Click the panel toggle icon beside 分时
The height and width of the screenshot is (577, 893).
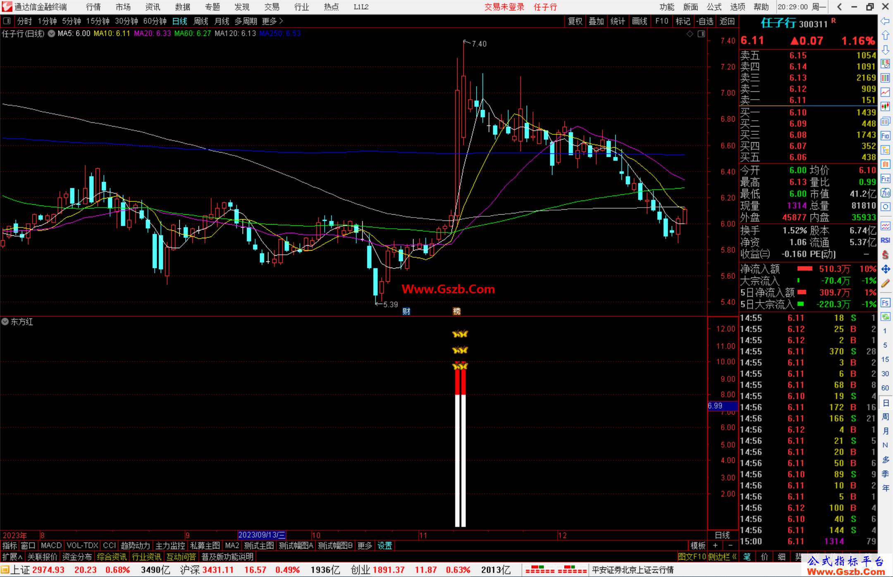7,21
